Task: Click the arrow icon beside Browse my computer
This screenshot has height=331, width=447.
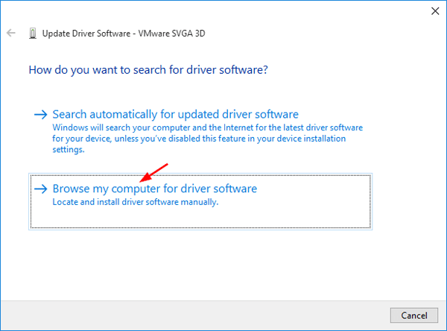Action: pos(41,189)
